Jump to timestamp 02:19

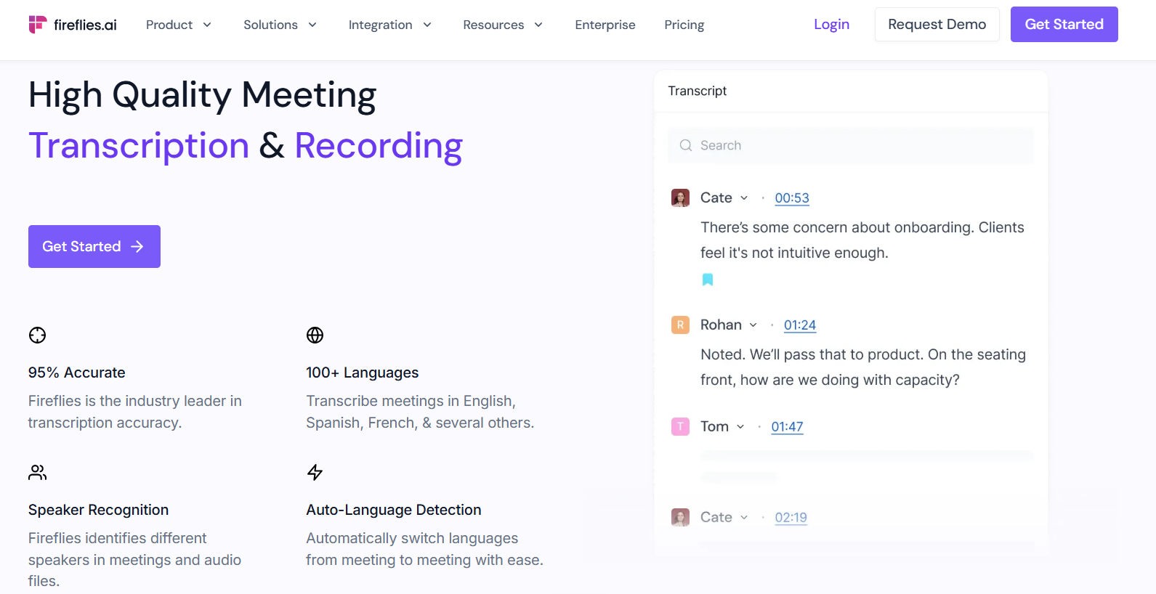(791, 518)
